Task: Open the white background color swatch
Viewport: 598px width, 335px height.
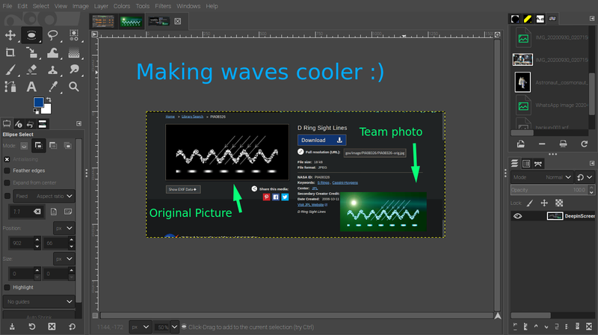Action: (47, 109)
